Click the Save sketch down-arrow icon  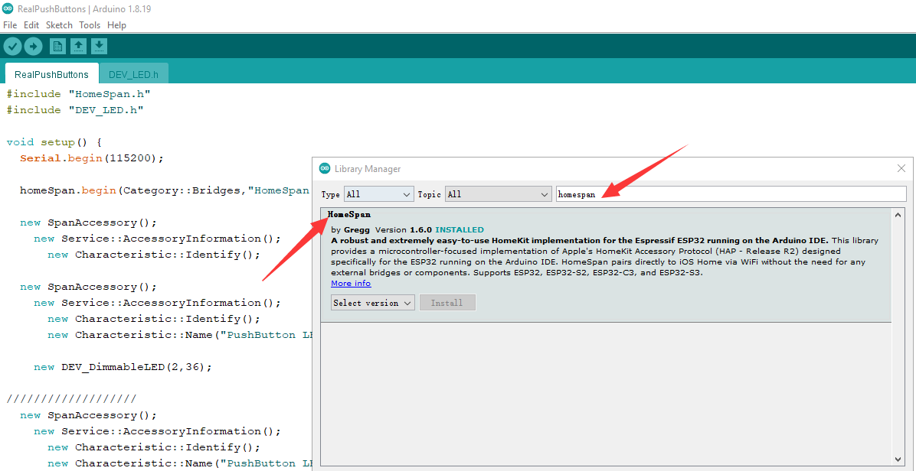click(x=99, y=47)
